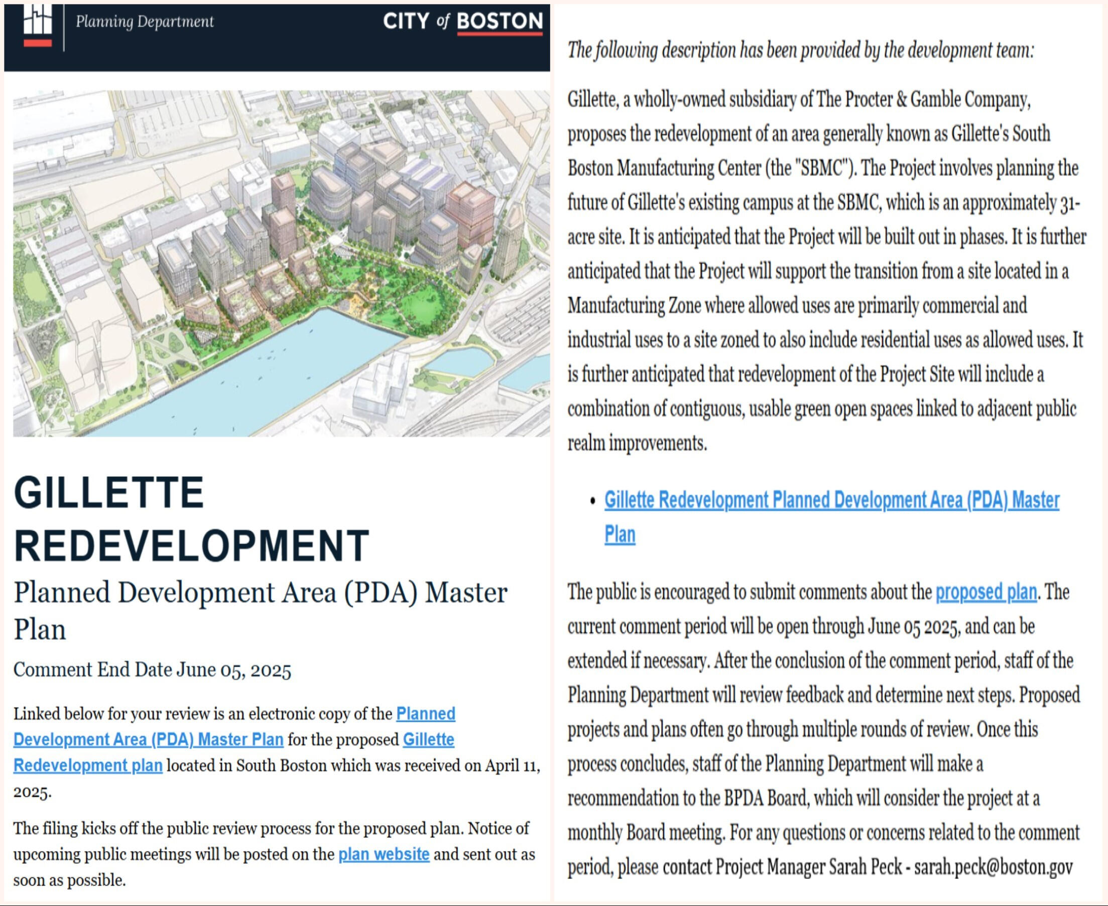Click the sarah.peck@boston.gov email address
This screenshot has height=906, width=1108.
(x=993, y=867)
